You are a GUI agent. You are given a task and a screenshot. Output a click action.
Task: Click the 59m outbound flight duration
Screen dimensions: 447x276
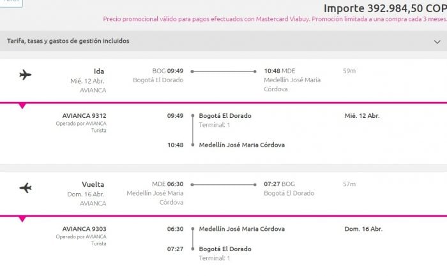pyautogui.click(x=349, y=71)
